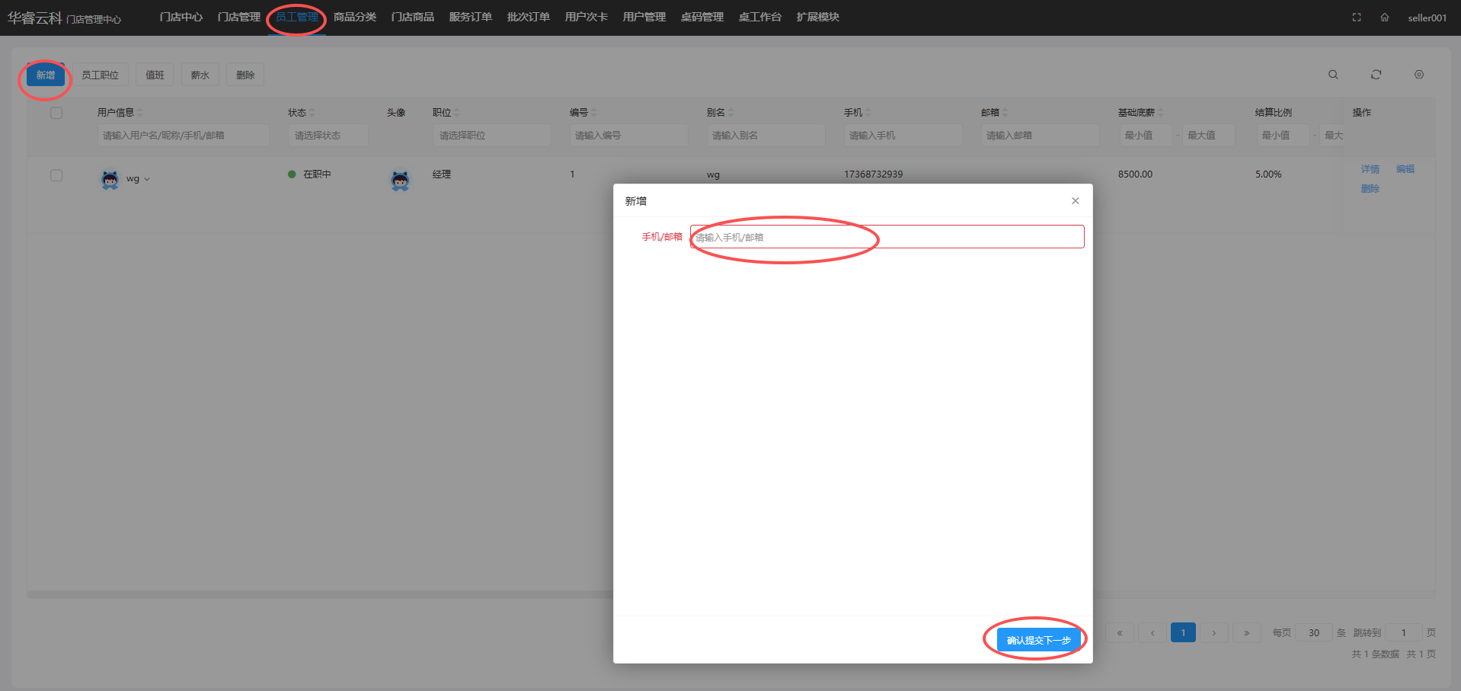The width and height of the screenshot is (1461, 691).
Task: Click the refresh icon above the table
Action: click(x=1376, y=75)
